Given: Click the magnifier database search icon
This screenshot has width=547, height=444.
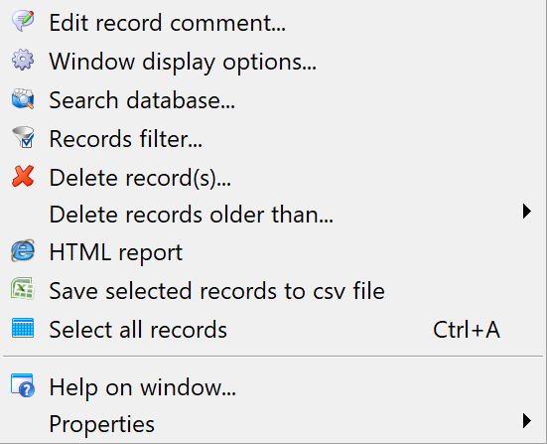Looking at the screenshot, I should pyautogui.click(x=23, y=98).
